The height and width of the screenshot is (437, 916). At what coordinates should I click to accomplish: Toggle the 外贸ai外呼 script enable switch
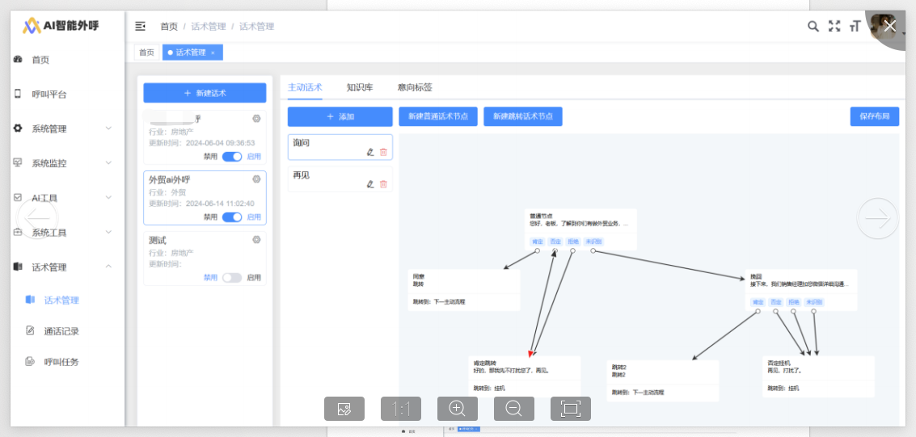coord(232,217)
